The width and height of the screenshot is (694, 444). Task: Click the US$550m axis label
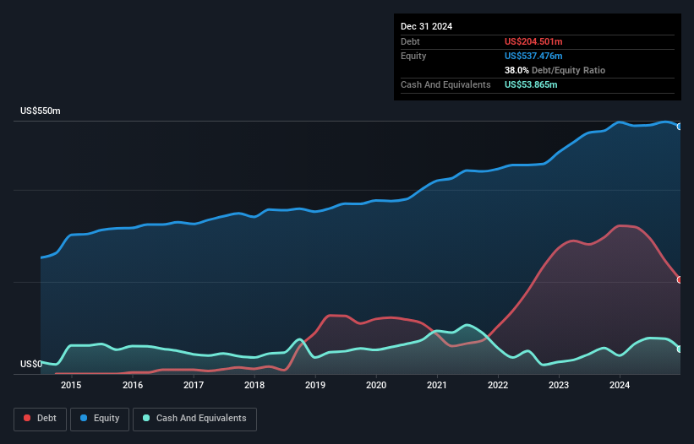click(41, 111)
